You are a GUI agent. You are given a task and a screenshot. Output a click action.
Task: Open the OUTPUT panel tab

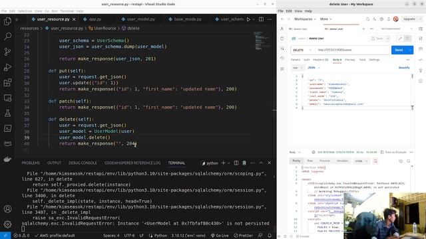(54, 163)
